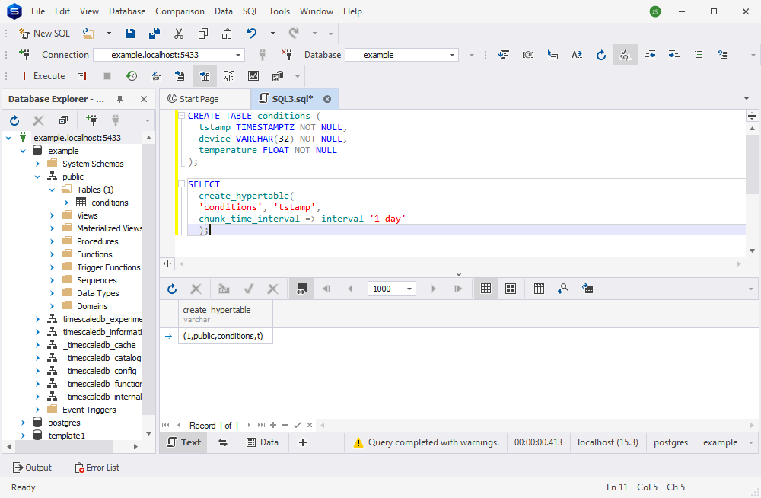This screenshot has width=761, height=498.
Task: Open the Comparison menu
Action: pos(180,11)
